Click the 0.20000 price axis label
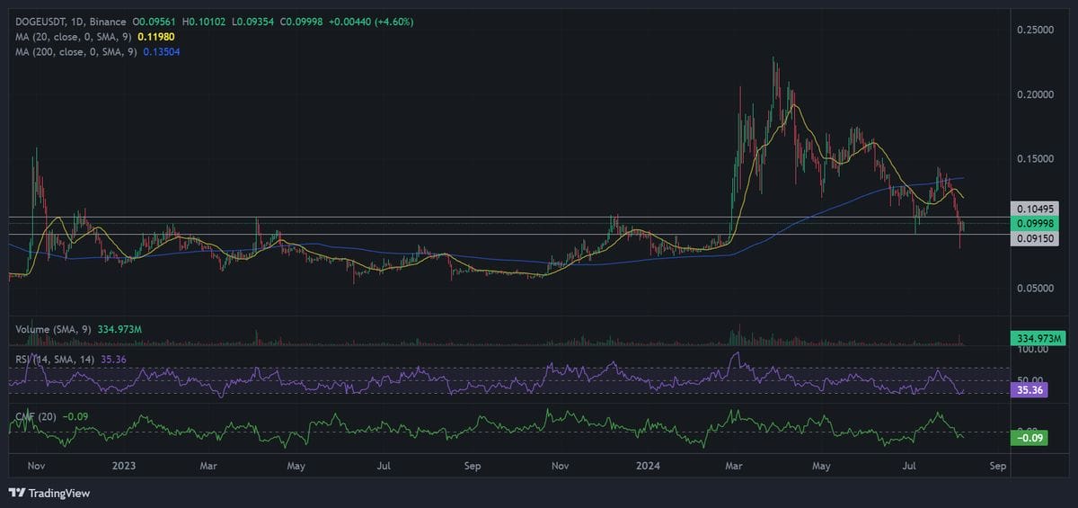 (x=1035, y=94)
